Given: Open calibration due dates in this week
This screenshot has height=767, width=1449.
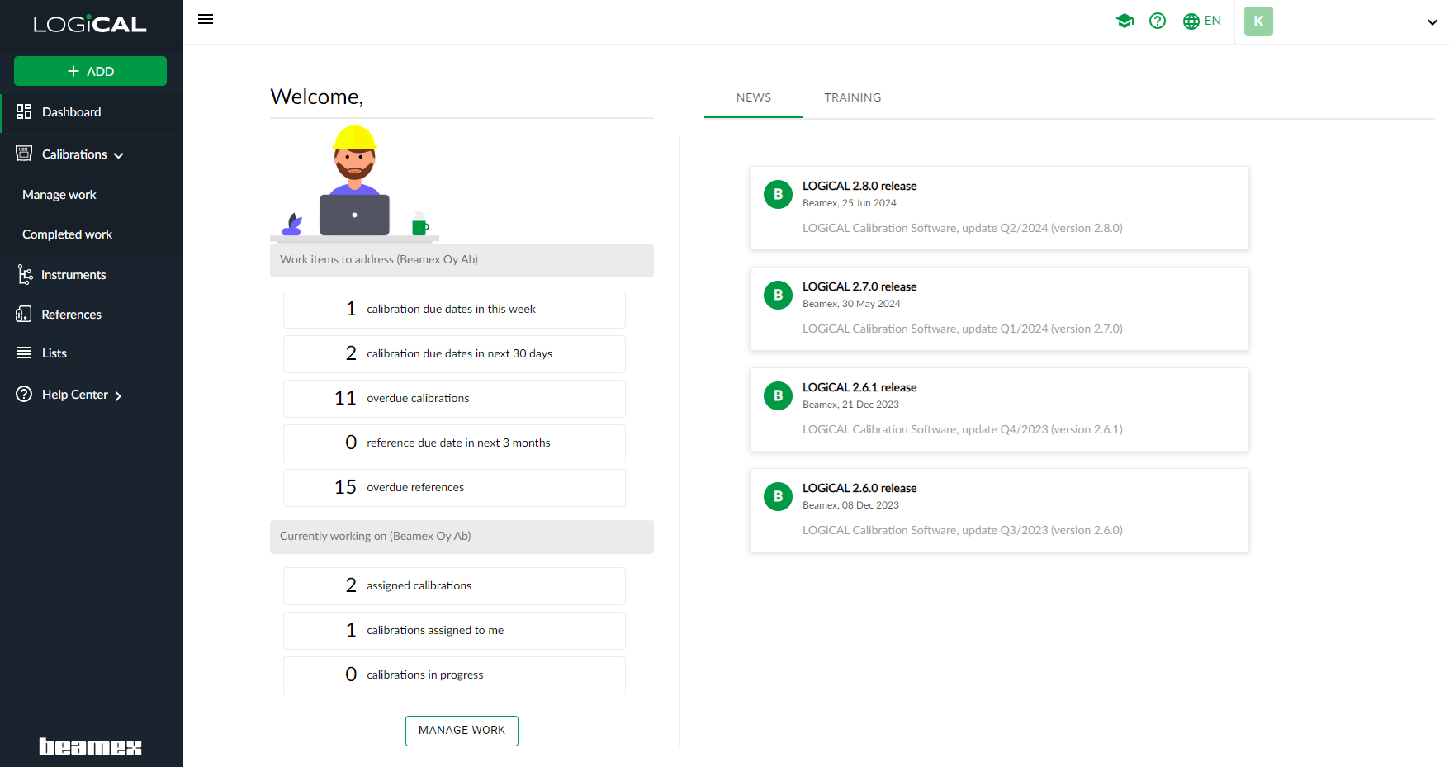Looking at the screenshot, I should click(x=454, y=310).
